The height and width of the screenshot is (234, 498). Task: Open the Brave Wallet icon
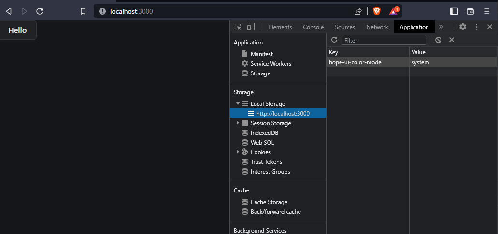click(470, 12)
